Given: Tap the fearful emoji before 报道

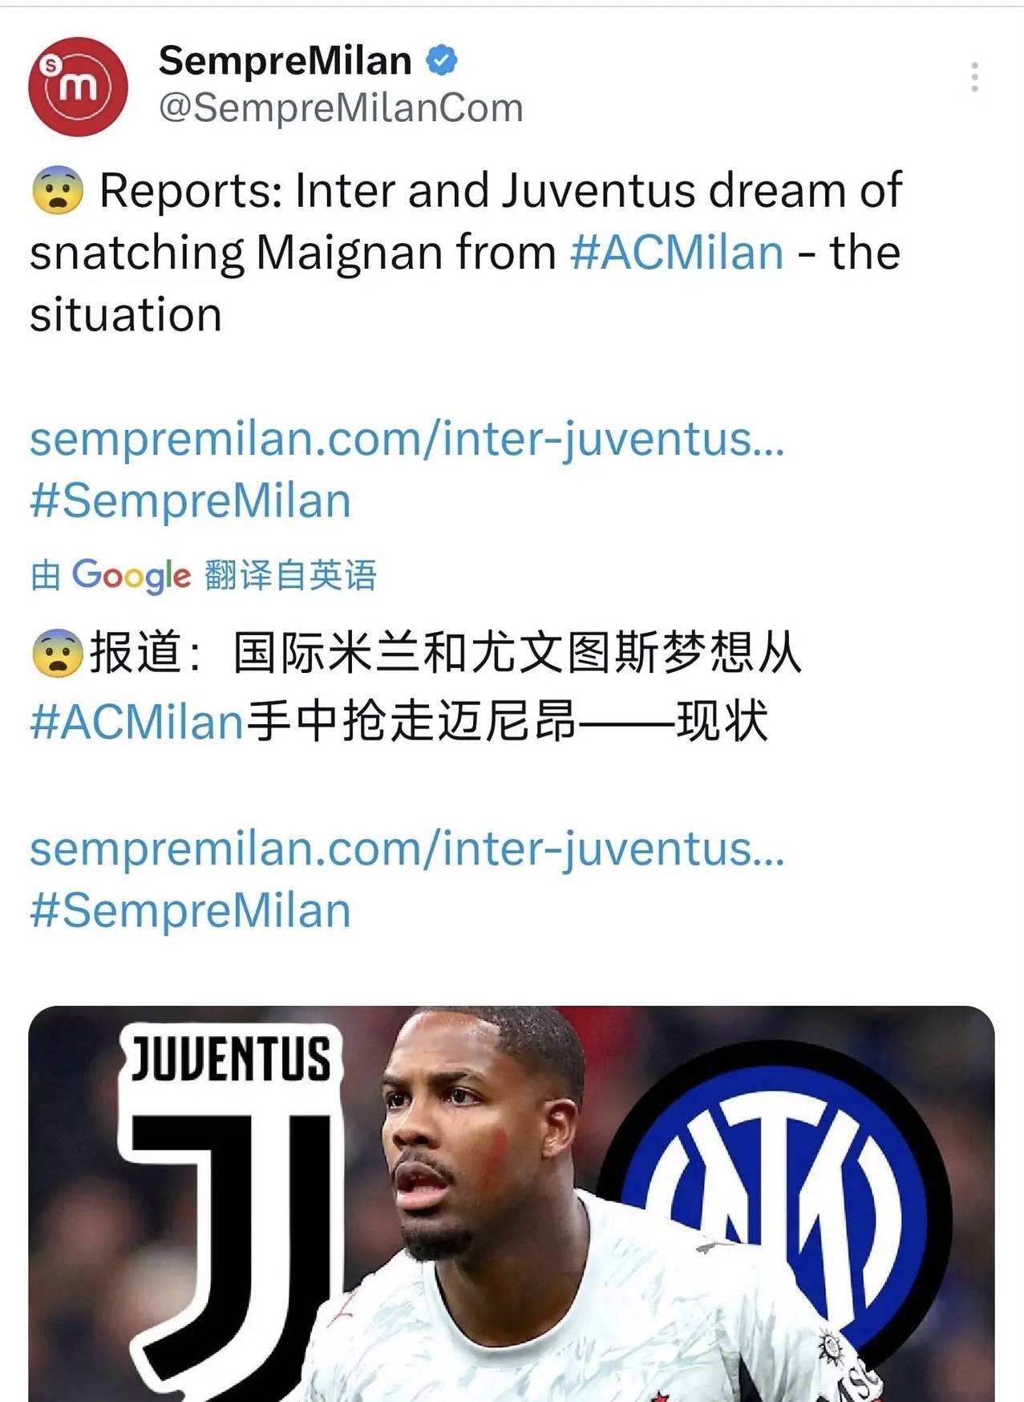Looking at the screenshot, I should 58,653.
